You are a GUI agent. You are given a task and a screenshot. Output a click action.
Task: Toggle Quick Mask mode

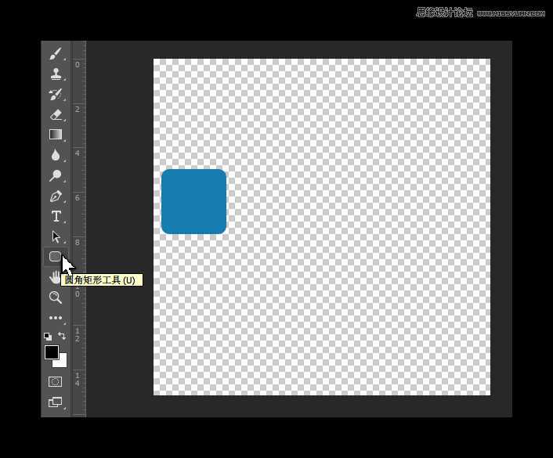point(56,381)
